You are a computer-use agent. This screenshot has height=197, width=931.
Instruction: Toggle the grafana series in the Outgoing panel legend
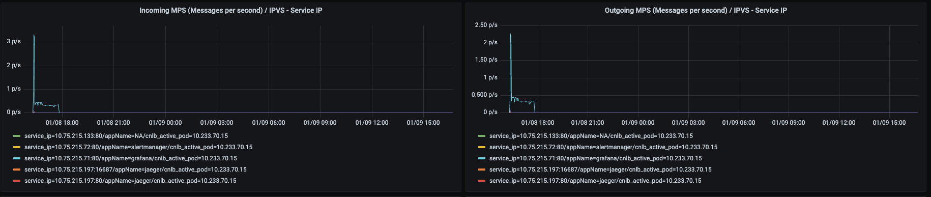click(x=596, y=158)
